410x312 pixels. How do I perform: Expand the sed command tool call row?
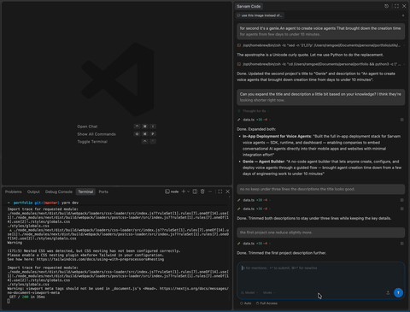click(x=320, y=45)
